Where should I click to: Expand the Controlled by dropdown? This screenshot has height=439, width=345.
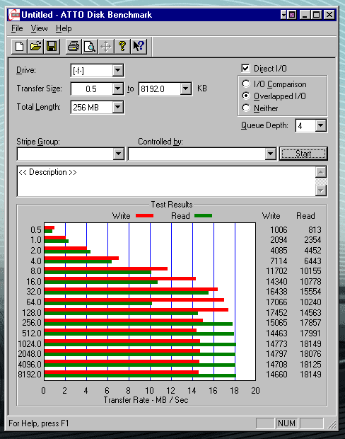pos(270,154)
